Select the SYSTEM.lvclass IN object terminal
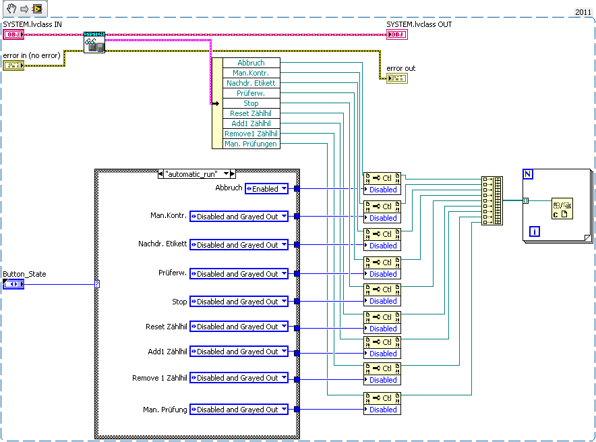596x442 pixels. 13,34
